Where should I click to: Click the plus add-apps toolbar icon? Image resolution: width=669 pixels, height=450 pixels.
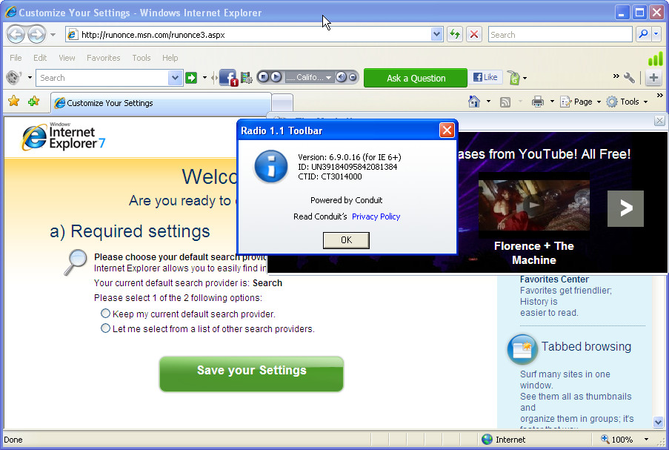tap(653, 78)
